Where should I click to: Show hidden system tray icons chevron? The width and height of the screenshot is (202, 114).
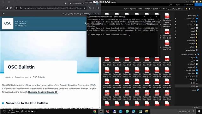tap(35, 111)
